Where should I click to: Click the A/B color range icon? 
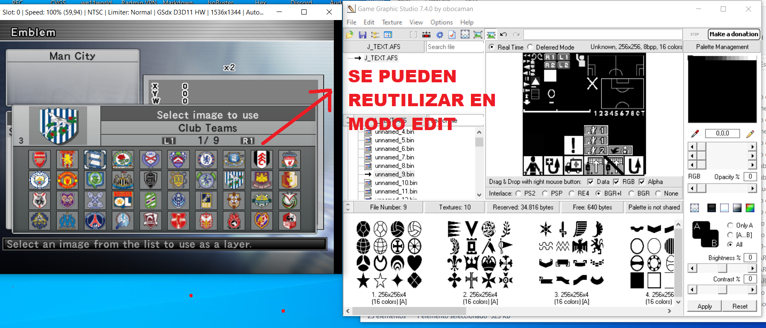click(706, 234)
